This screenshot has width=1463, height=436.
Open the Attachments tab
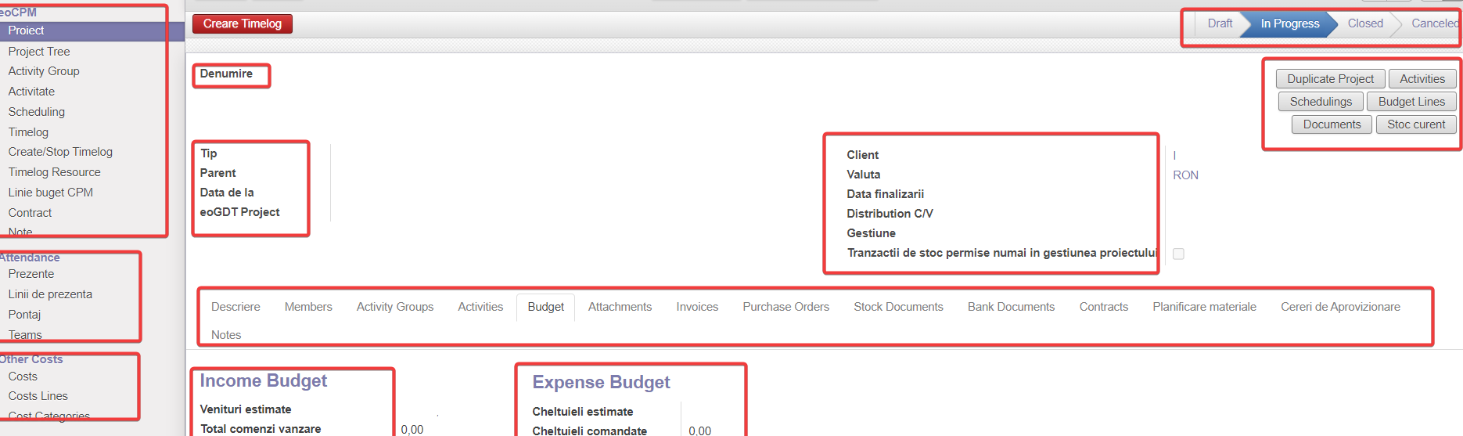pos(620,307)
